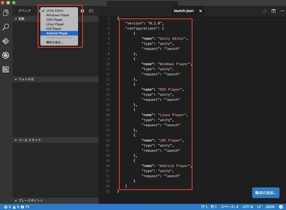Change the UTF-8 encoding setting

click(x=247, y=207)
